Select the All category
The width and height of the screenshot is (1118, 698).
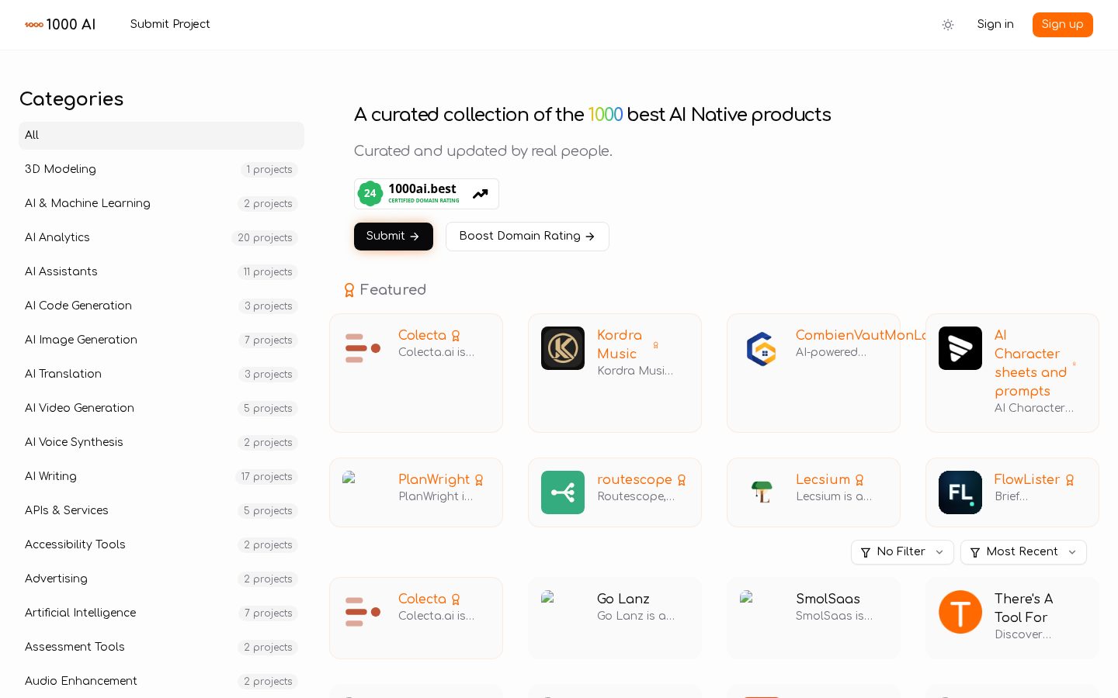(161, 136)
